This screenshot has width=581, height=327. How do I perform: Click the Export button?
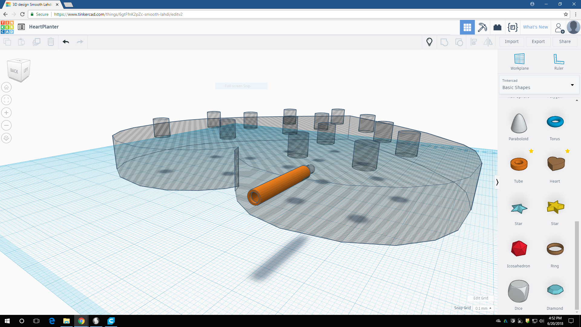[538, 41]
